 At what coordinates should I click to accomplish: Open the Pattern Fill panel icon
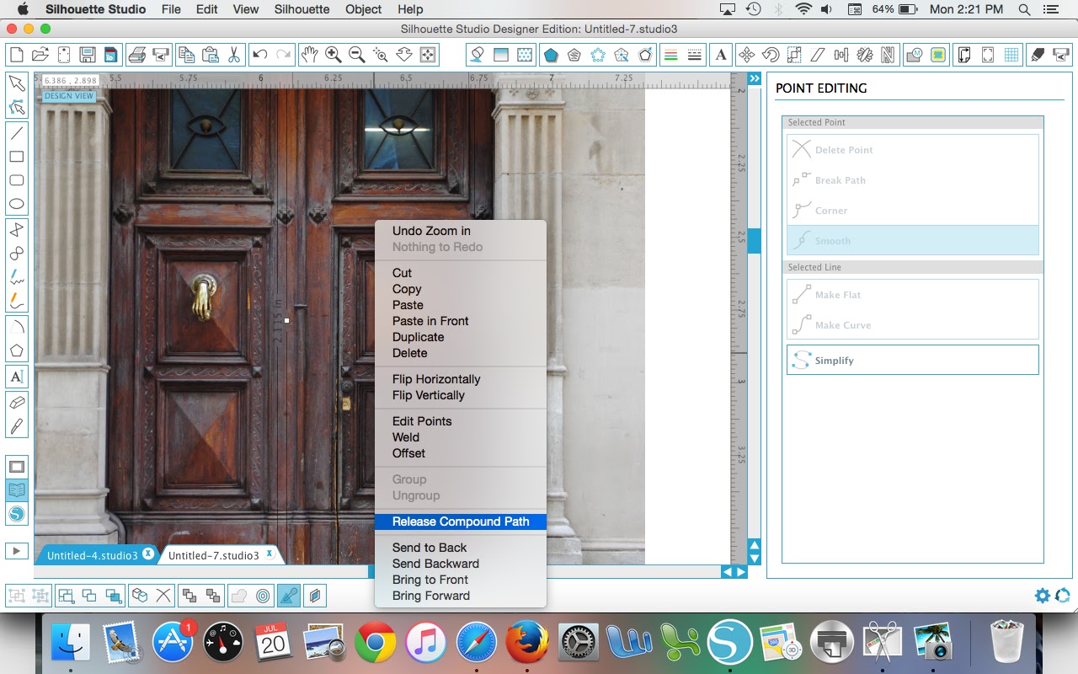pos(525,55)
